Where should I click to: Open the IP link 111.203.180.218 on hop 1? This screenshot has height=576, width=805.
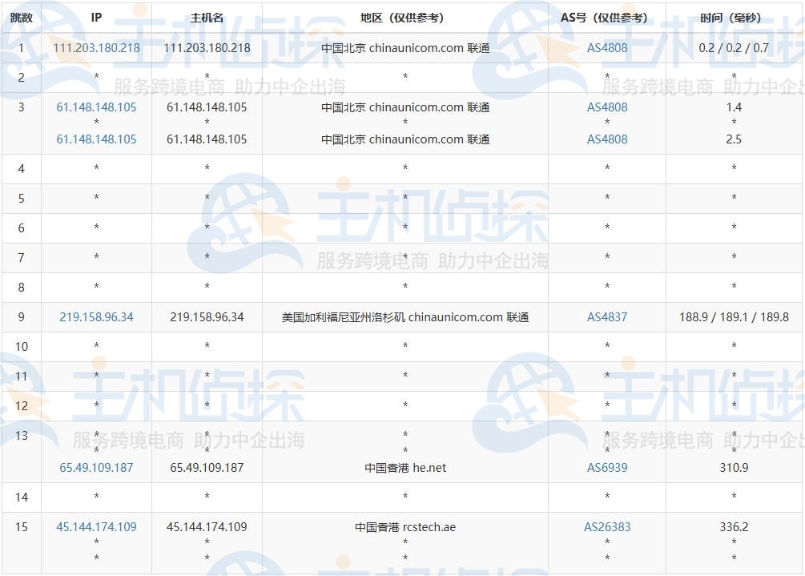(x=96, y=48)
